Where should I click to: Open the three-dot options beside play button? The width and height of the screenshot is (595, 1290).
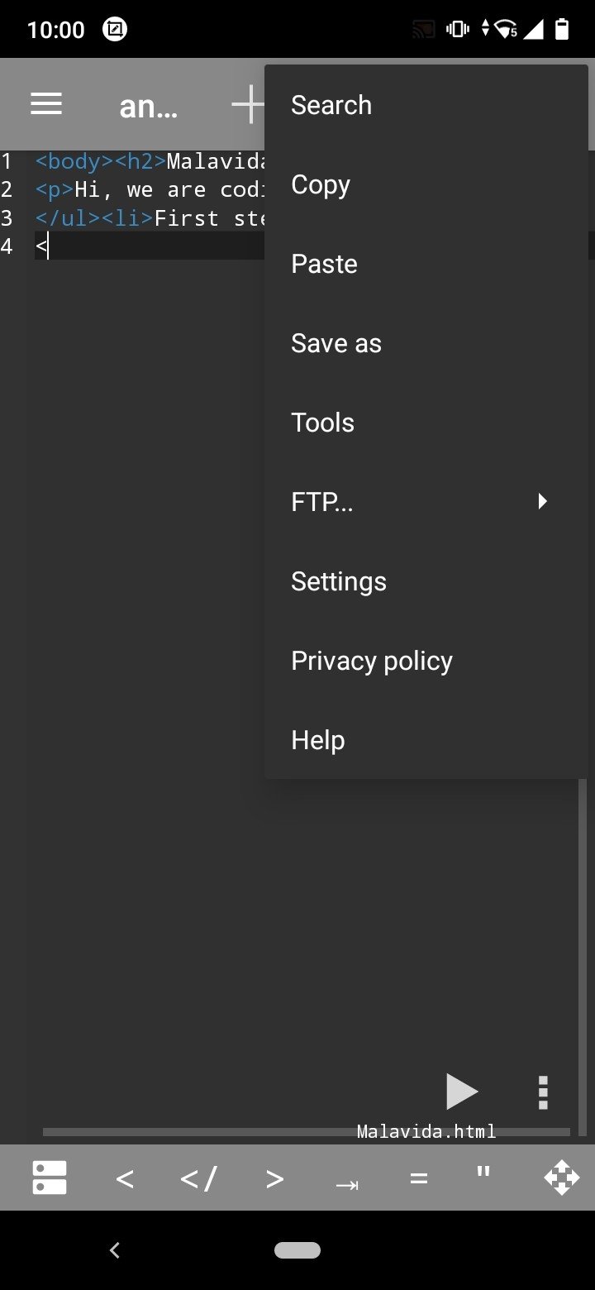(x=543, y=1092)
